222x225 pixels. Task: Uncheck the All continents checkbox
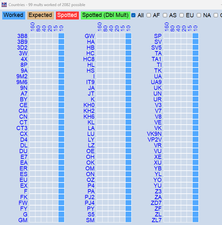click(x=134, y=15)
